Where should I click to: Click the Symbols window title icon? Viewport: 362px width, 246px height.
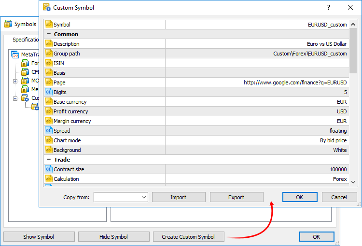pyautogui.click(x=8, y=24)
